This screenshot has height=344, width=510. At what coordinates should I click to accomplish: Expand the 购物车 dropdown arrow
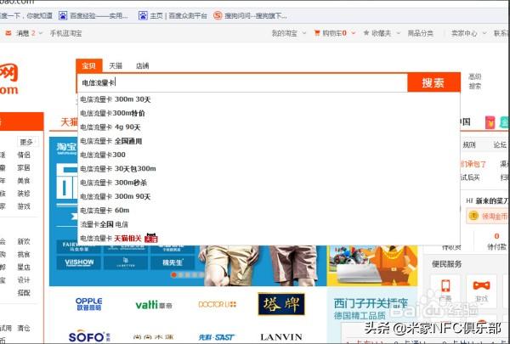pos(354,33)
